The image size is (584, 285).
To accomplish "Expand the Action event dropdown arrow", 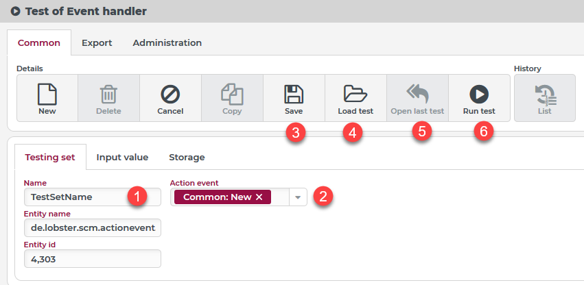I will coord(298,197).
